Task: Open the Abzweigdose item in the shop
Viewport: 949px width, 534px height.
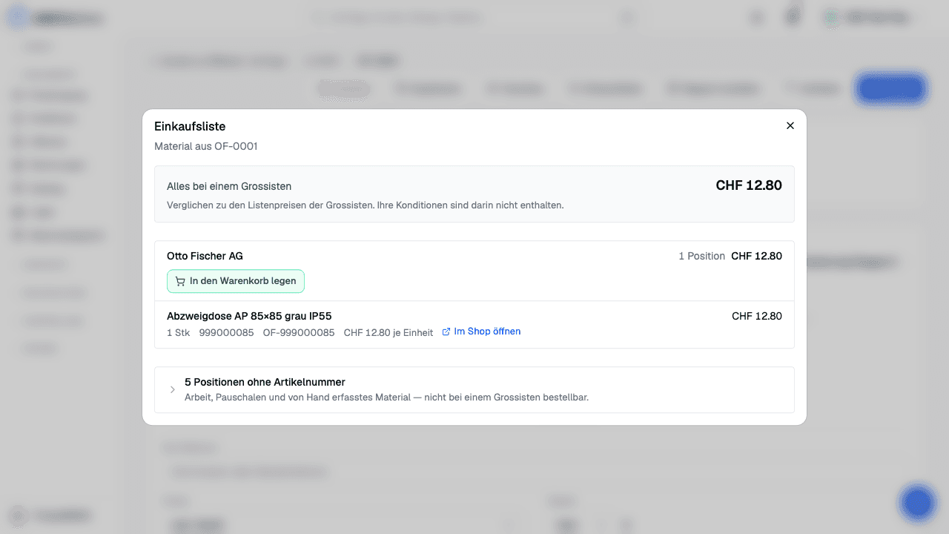Action: (481, 332)
